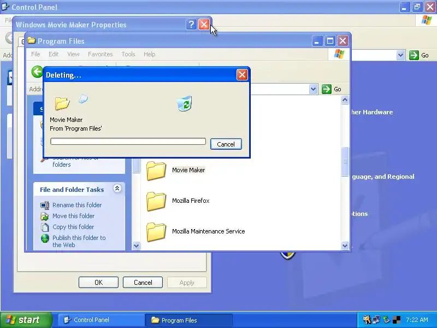Click Go button in Program Files window

coord(332,89)
